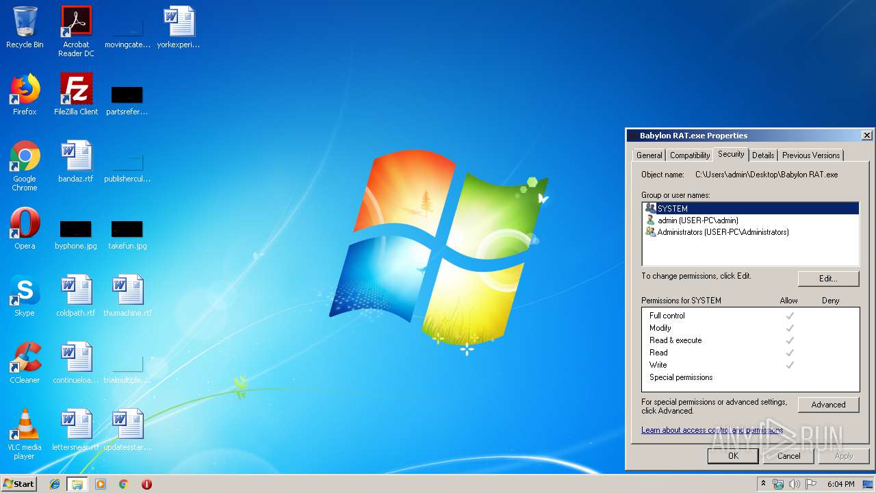Screen dimensions: 876x493
Task: Click the Advanced button
Action: click(828, 405)
